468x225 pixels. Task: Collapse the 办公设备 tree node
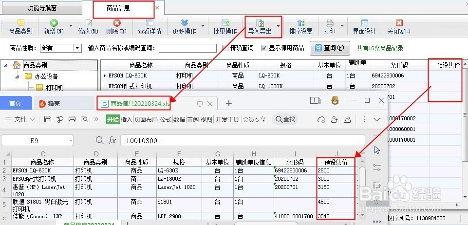pyautogui.click(x=18, y=76)
